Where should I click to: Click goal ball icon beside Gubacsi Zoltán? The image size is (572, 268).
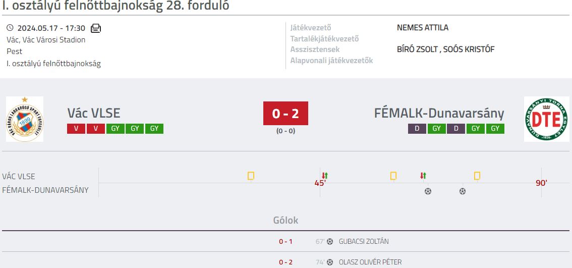(x=330, y=241)
